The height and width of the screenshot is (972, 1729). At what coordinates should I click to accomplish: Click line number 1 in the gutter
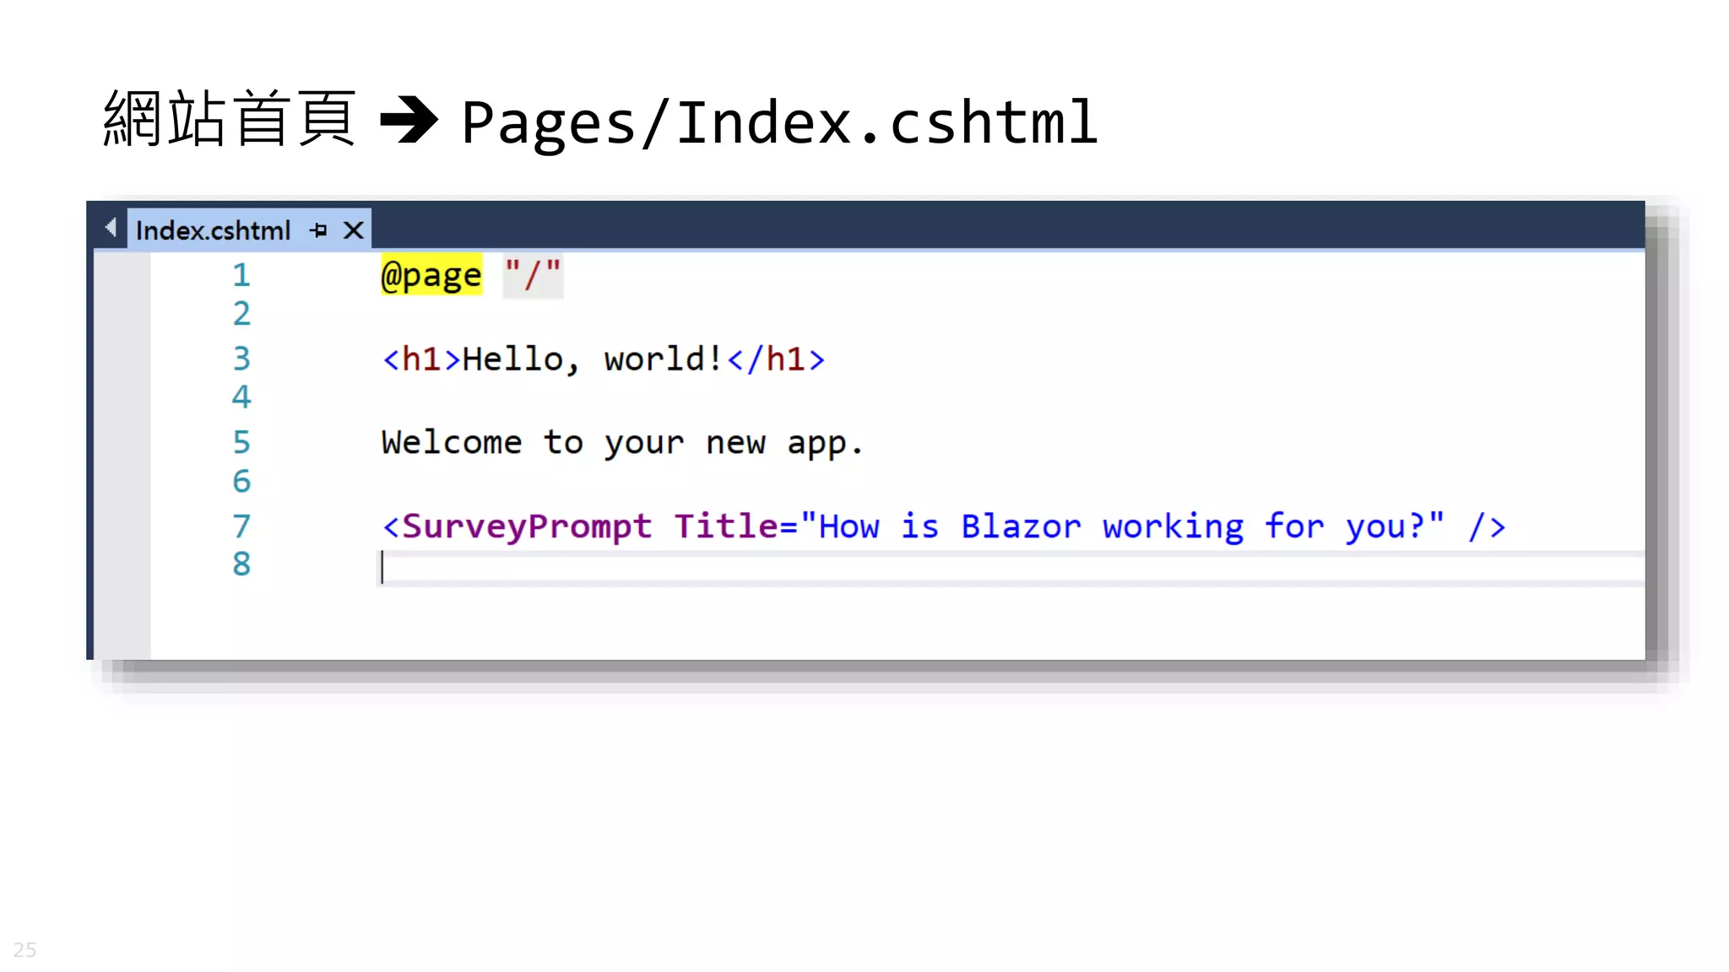coord(241,275)
